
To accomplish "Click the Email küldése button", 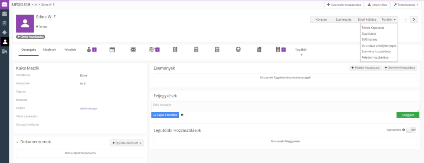I will pos(367,19).
